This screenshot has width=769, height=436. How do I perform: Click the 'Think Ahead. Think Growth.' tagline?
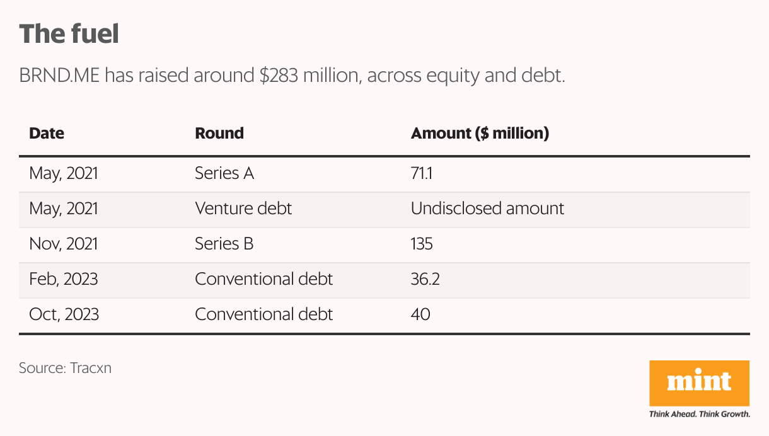tap(699, 414)
